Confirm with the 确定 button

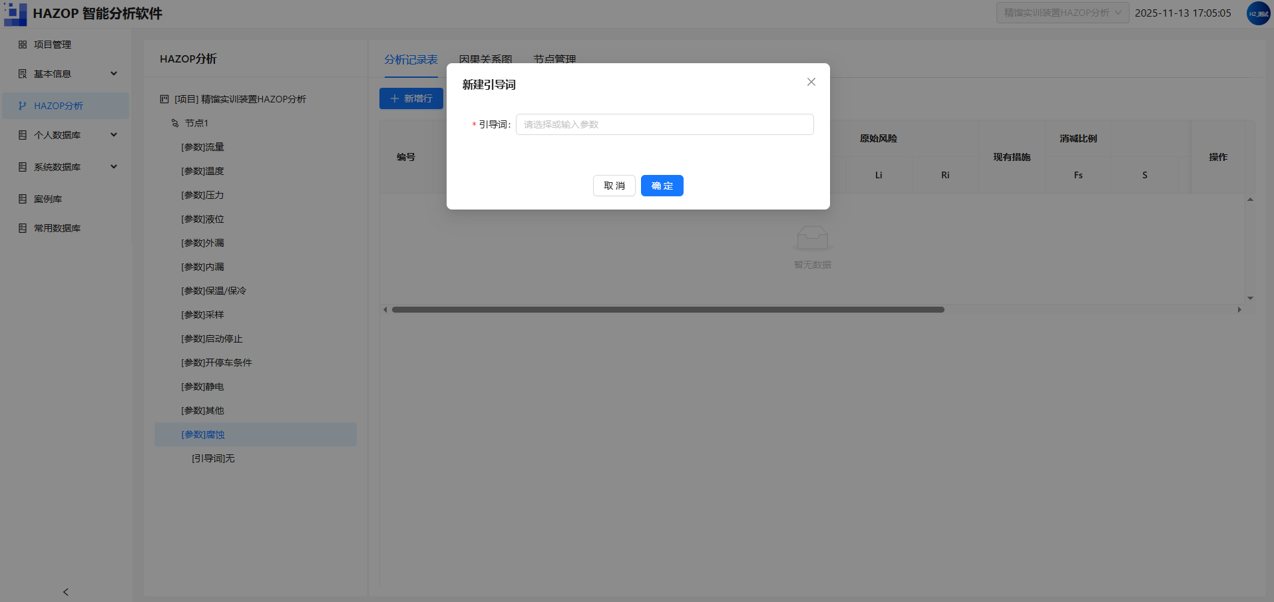click(x=662, y=186)
